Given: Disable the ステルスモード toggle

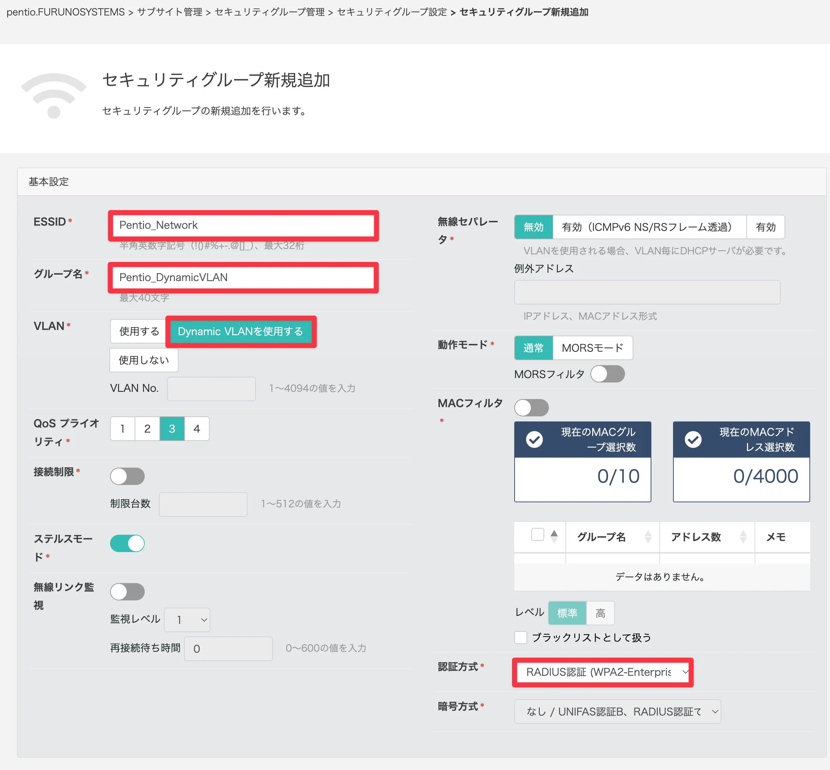Looking at the screenshot, I should (127, 543).
